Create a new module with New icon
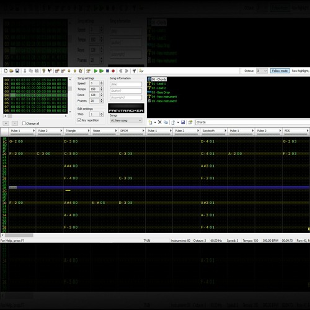 click(x=6, y=71)
